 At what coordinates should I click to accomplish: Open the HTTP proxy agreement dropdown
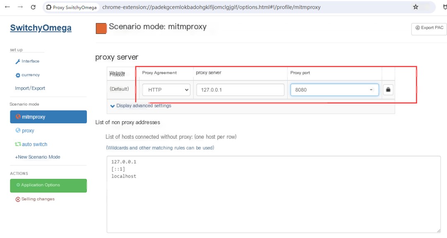(x=166, y=90)
